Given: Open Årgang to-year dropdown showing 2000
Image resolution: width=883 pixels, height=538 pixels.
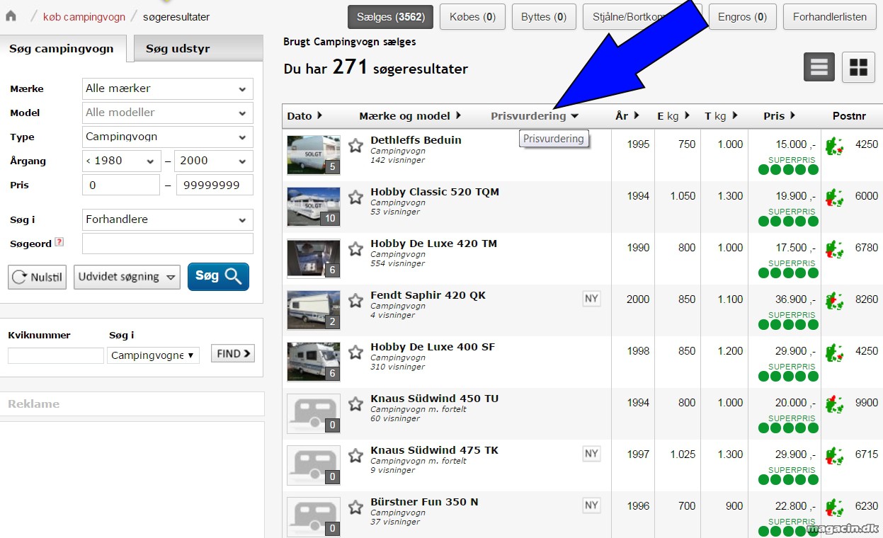Looking at the screenshot, I should coord(213,161).
